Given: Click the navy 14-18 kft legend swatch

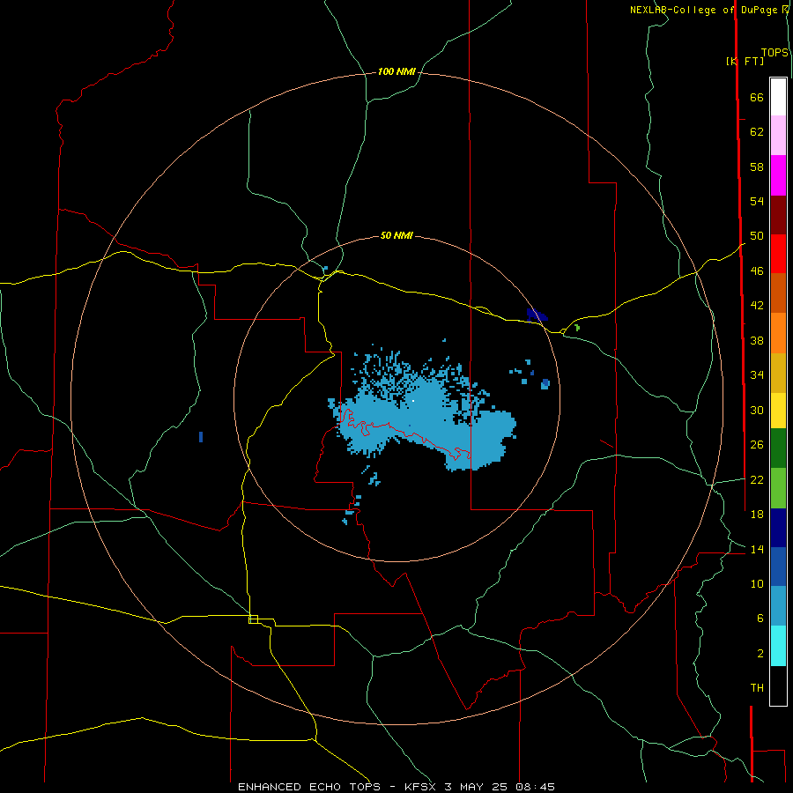Looking at the screenshot, I should pos(778,528).
